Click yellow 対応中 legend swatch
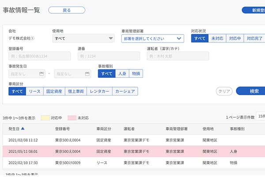The image size is (265, 177). pos(45,118)
